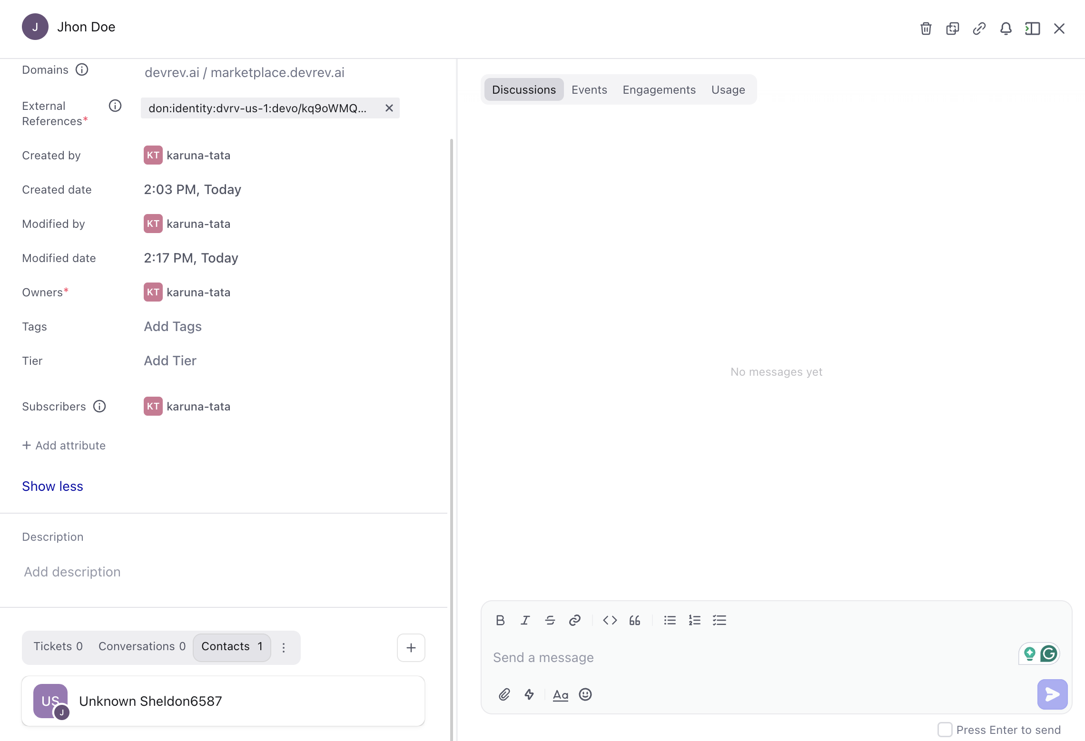The image size is (1085, 741).
Task: Toggle side panel layout icon
Action: click(1032, 29)
